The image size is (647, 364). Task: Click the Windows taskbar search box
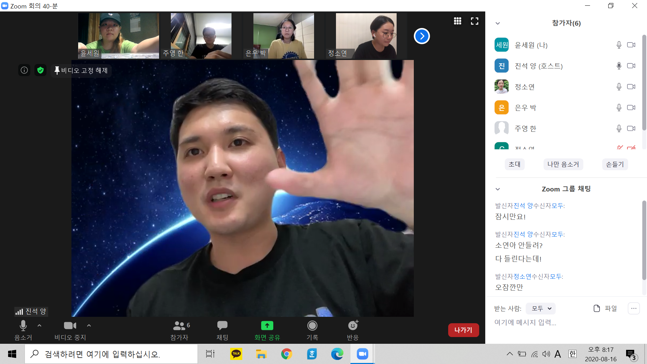pyautogui.click(x=111, y=354)
